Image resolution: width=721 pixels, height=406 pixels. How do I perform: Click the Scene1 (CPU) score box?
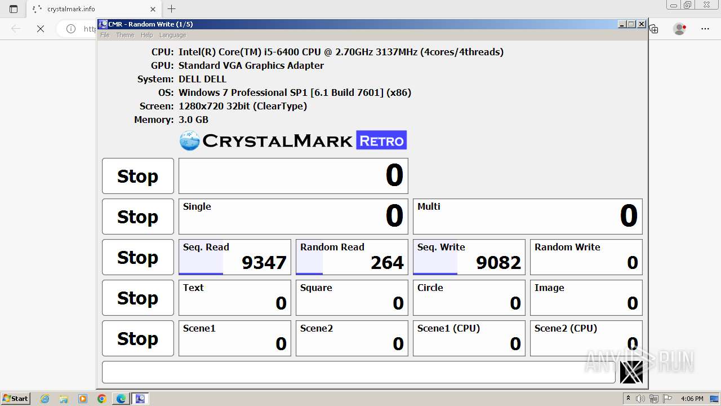(469, 338)
